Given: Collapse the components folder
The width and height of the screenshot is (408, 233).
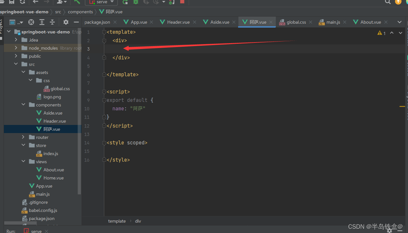Looking at the screenshot, I should [23, 105].
